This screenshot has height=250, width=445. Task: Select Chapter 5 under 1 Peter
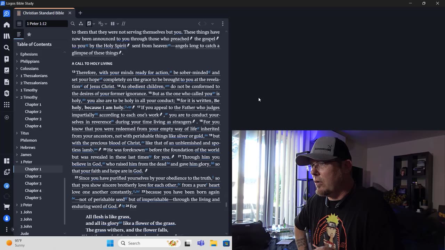[x=33, y=198]
